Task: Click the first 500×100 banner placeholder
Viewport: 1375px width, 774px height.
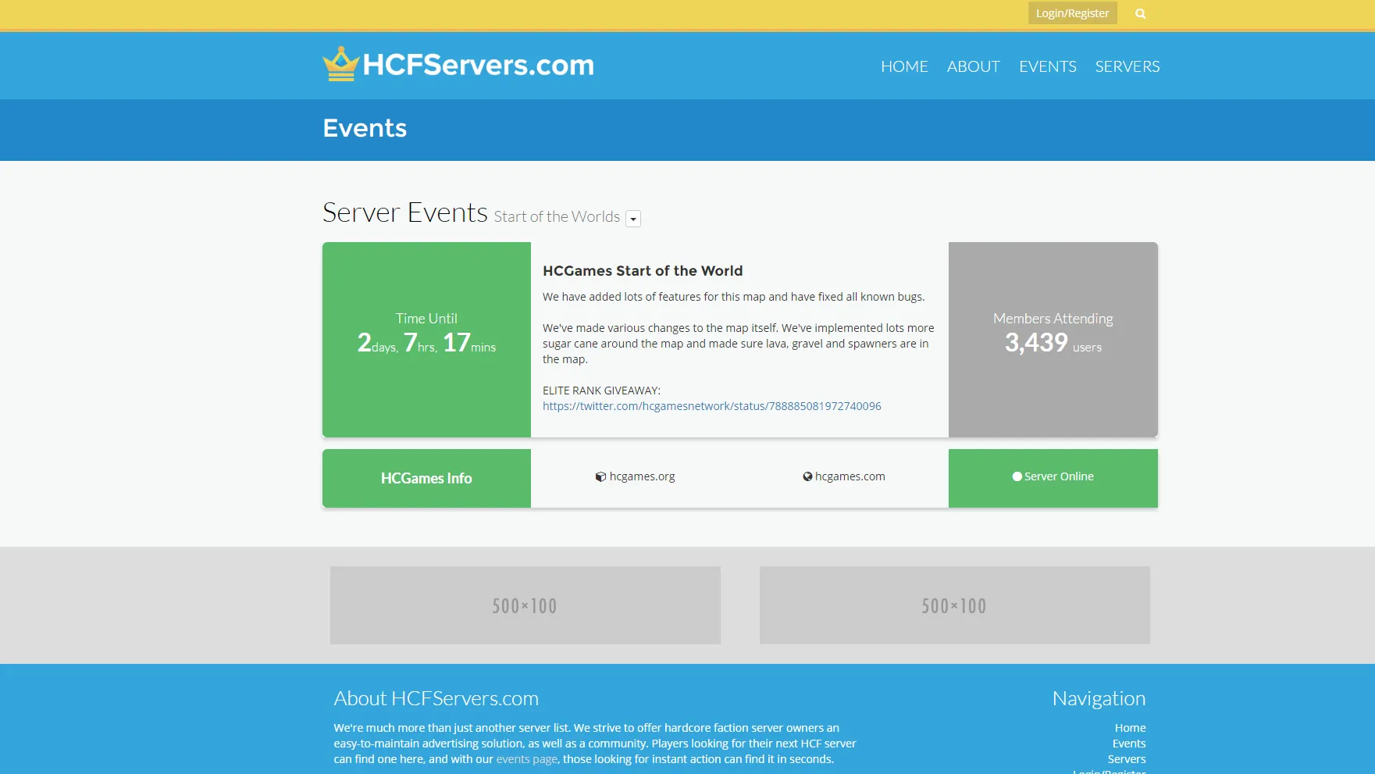Action: [525, 605]
